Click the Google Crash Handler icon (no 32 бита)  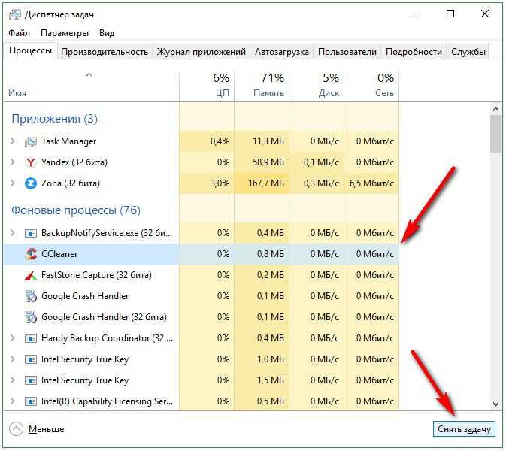31,296
